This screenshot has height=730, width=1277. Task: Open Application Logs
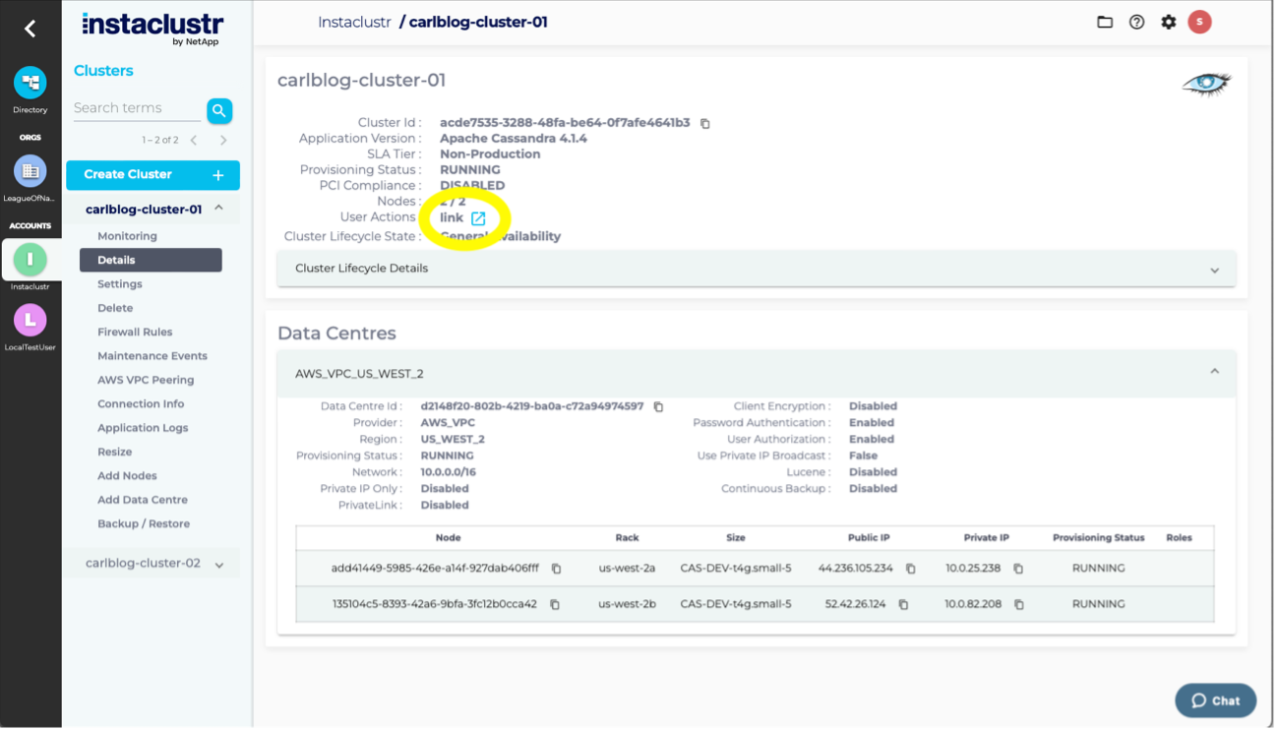pyautogui.click(x=143, y=428)
